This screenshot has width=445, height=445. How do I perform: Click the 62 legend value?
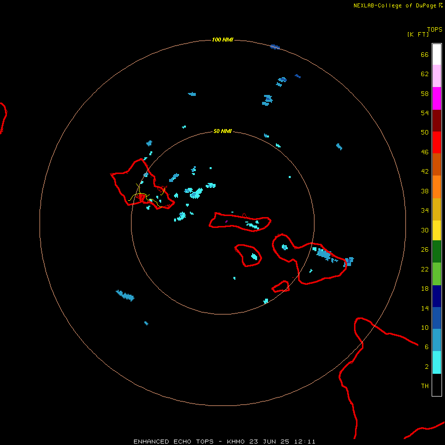point(425,74)
